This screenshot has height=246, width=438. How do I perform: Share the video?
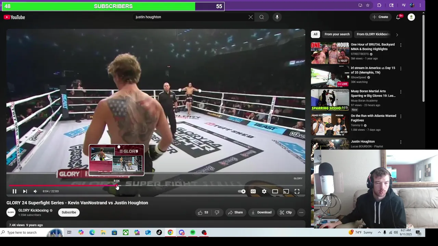pos(235,213)
